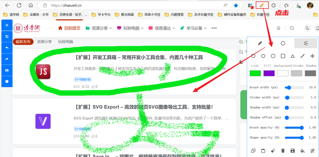Choose the straight line tool
319x157 pixels.
click(x=302, y=56)
